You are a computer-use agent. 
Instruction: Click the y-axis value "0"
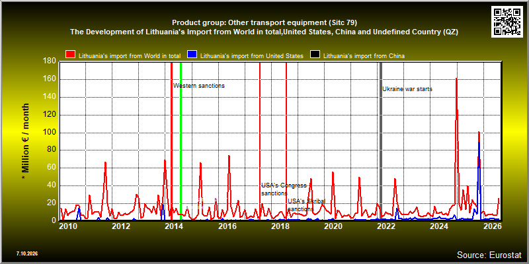[x=54, y=220]
